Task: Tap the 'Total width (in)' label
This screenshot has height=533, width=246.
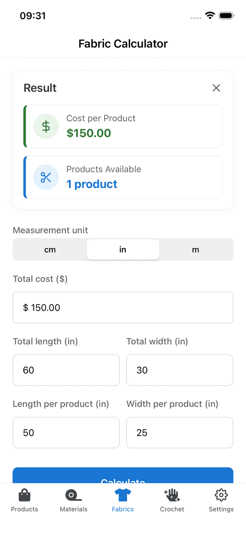Action: pyautogui.click(x=157, y=341)
